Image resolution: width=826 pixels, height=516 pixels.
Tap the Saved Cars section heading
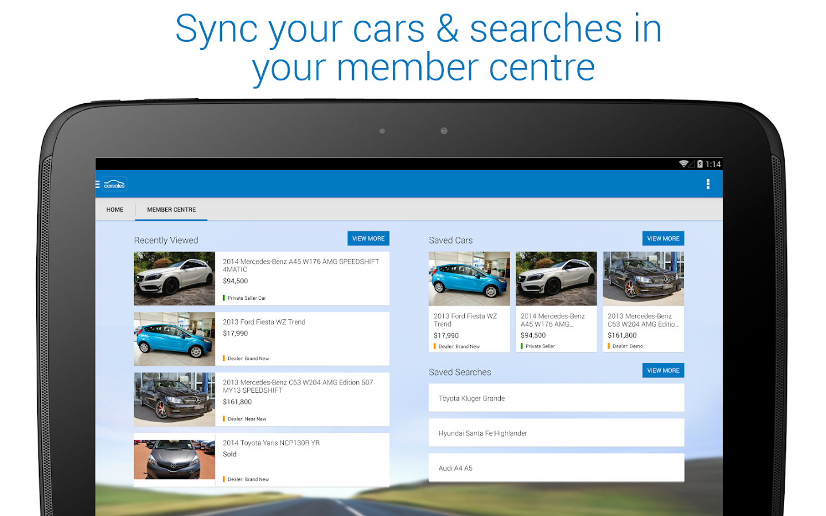pyautogui.click(x=451, y=240)
